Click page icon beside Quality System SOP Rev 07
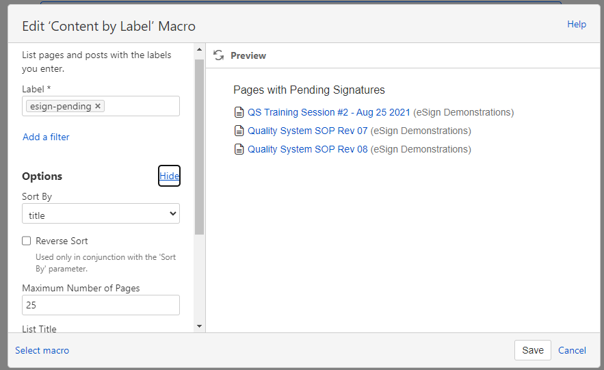 [x=239, y=131]
